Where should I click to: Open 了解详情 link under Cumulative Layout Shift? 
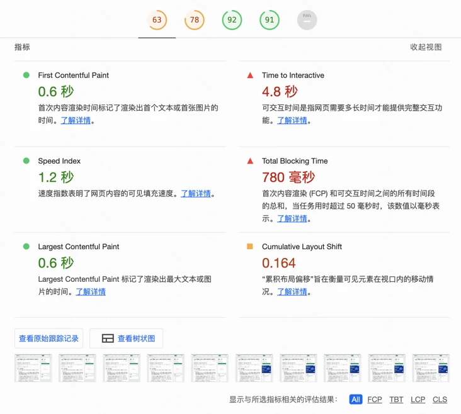pos(292,292)
